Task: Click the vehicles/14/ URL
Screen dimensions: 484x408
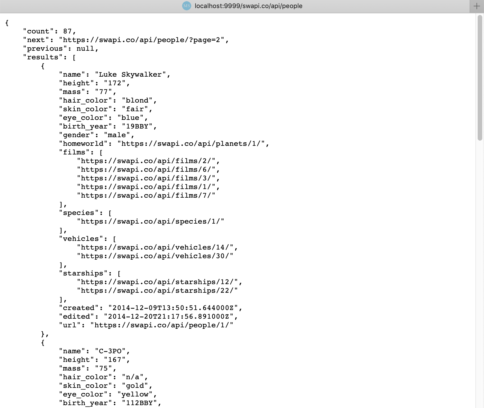Action: coord(155,247)
